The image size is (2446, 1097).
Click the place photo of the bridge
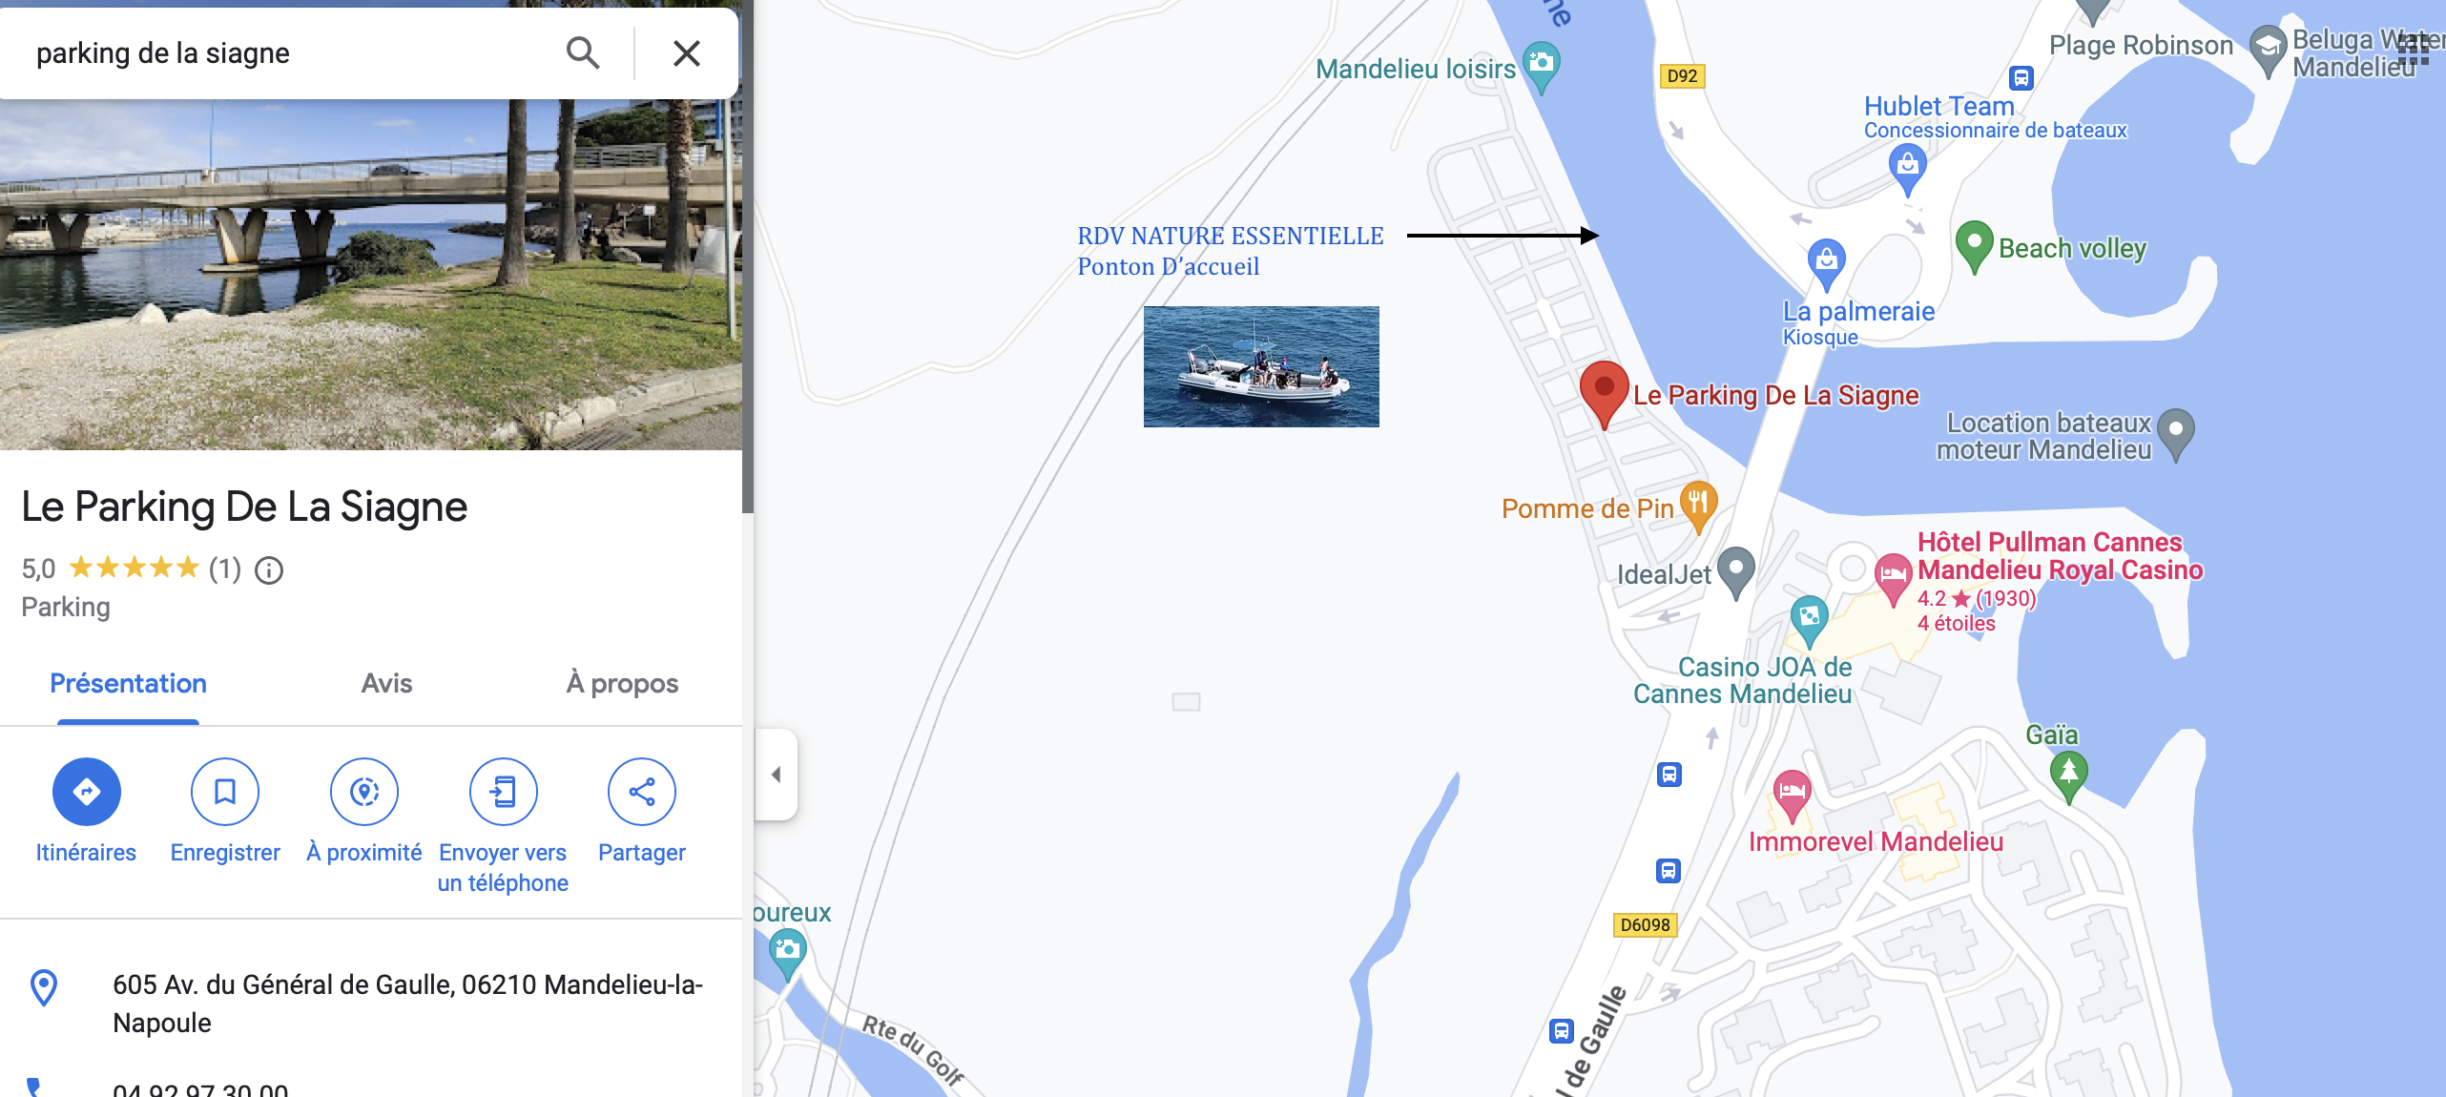point(371,275)
